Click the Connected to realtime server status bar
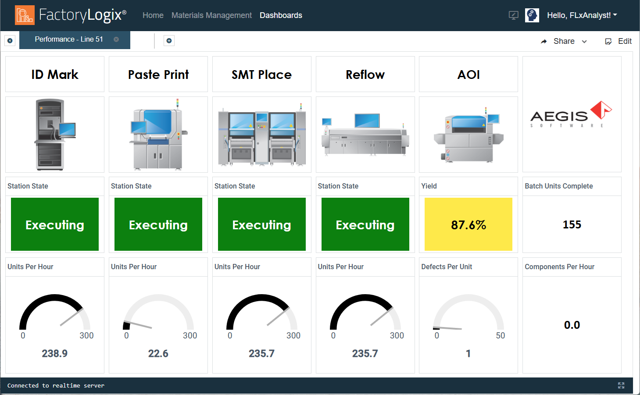This screenshot has height=395, width=640. click(x=56, y=385)
